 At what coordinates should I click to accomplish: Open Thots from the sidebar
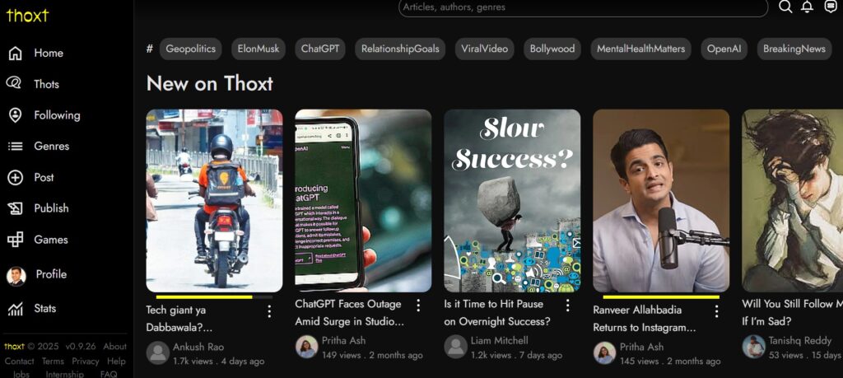pyautogui.click(x=46, y=85)
